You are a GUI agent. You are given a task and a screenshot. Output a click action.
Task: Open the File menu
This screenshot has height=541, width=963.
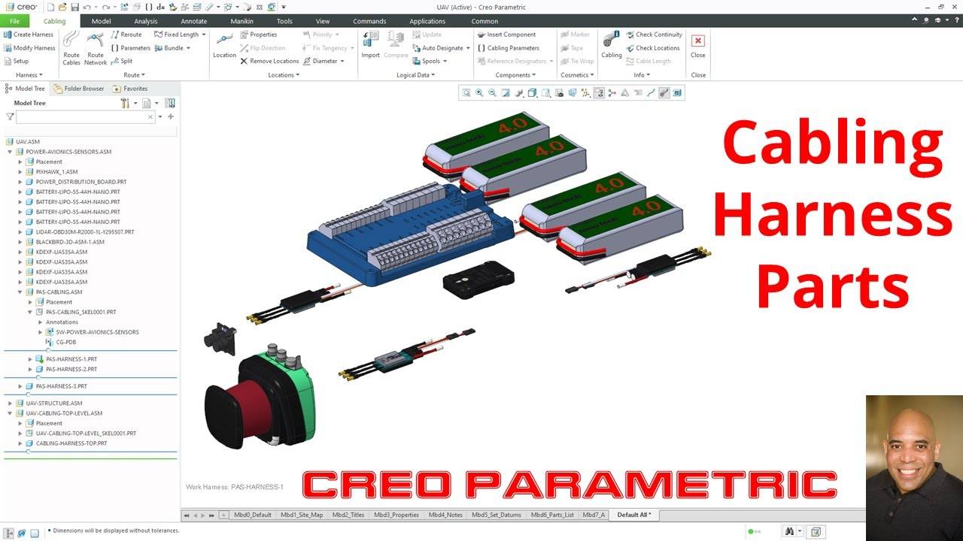pyautogui.click(x=15, y=21)
